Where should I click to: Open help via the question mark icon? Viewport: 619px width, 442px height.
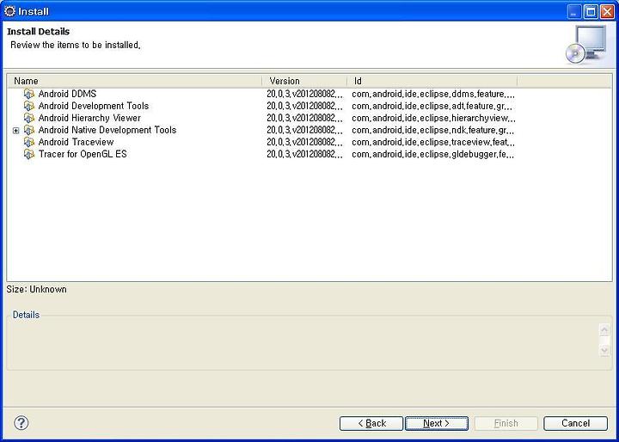point(21,423)
